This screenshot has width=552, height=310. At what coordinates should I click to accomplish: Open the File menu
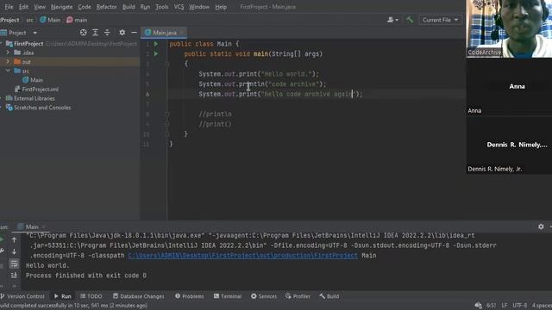pos(9,7)
